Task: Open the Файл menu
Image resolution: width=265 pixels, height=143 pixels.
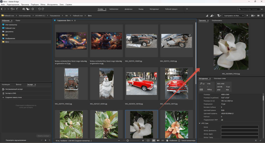Action: 3,5
